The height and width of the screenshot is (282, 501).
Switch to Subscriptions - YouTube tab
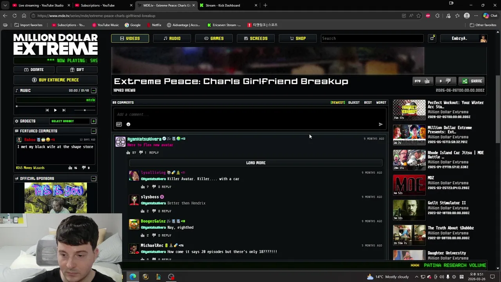(x=103, y=5)
